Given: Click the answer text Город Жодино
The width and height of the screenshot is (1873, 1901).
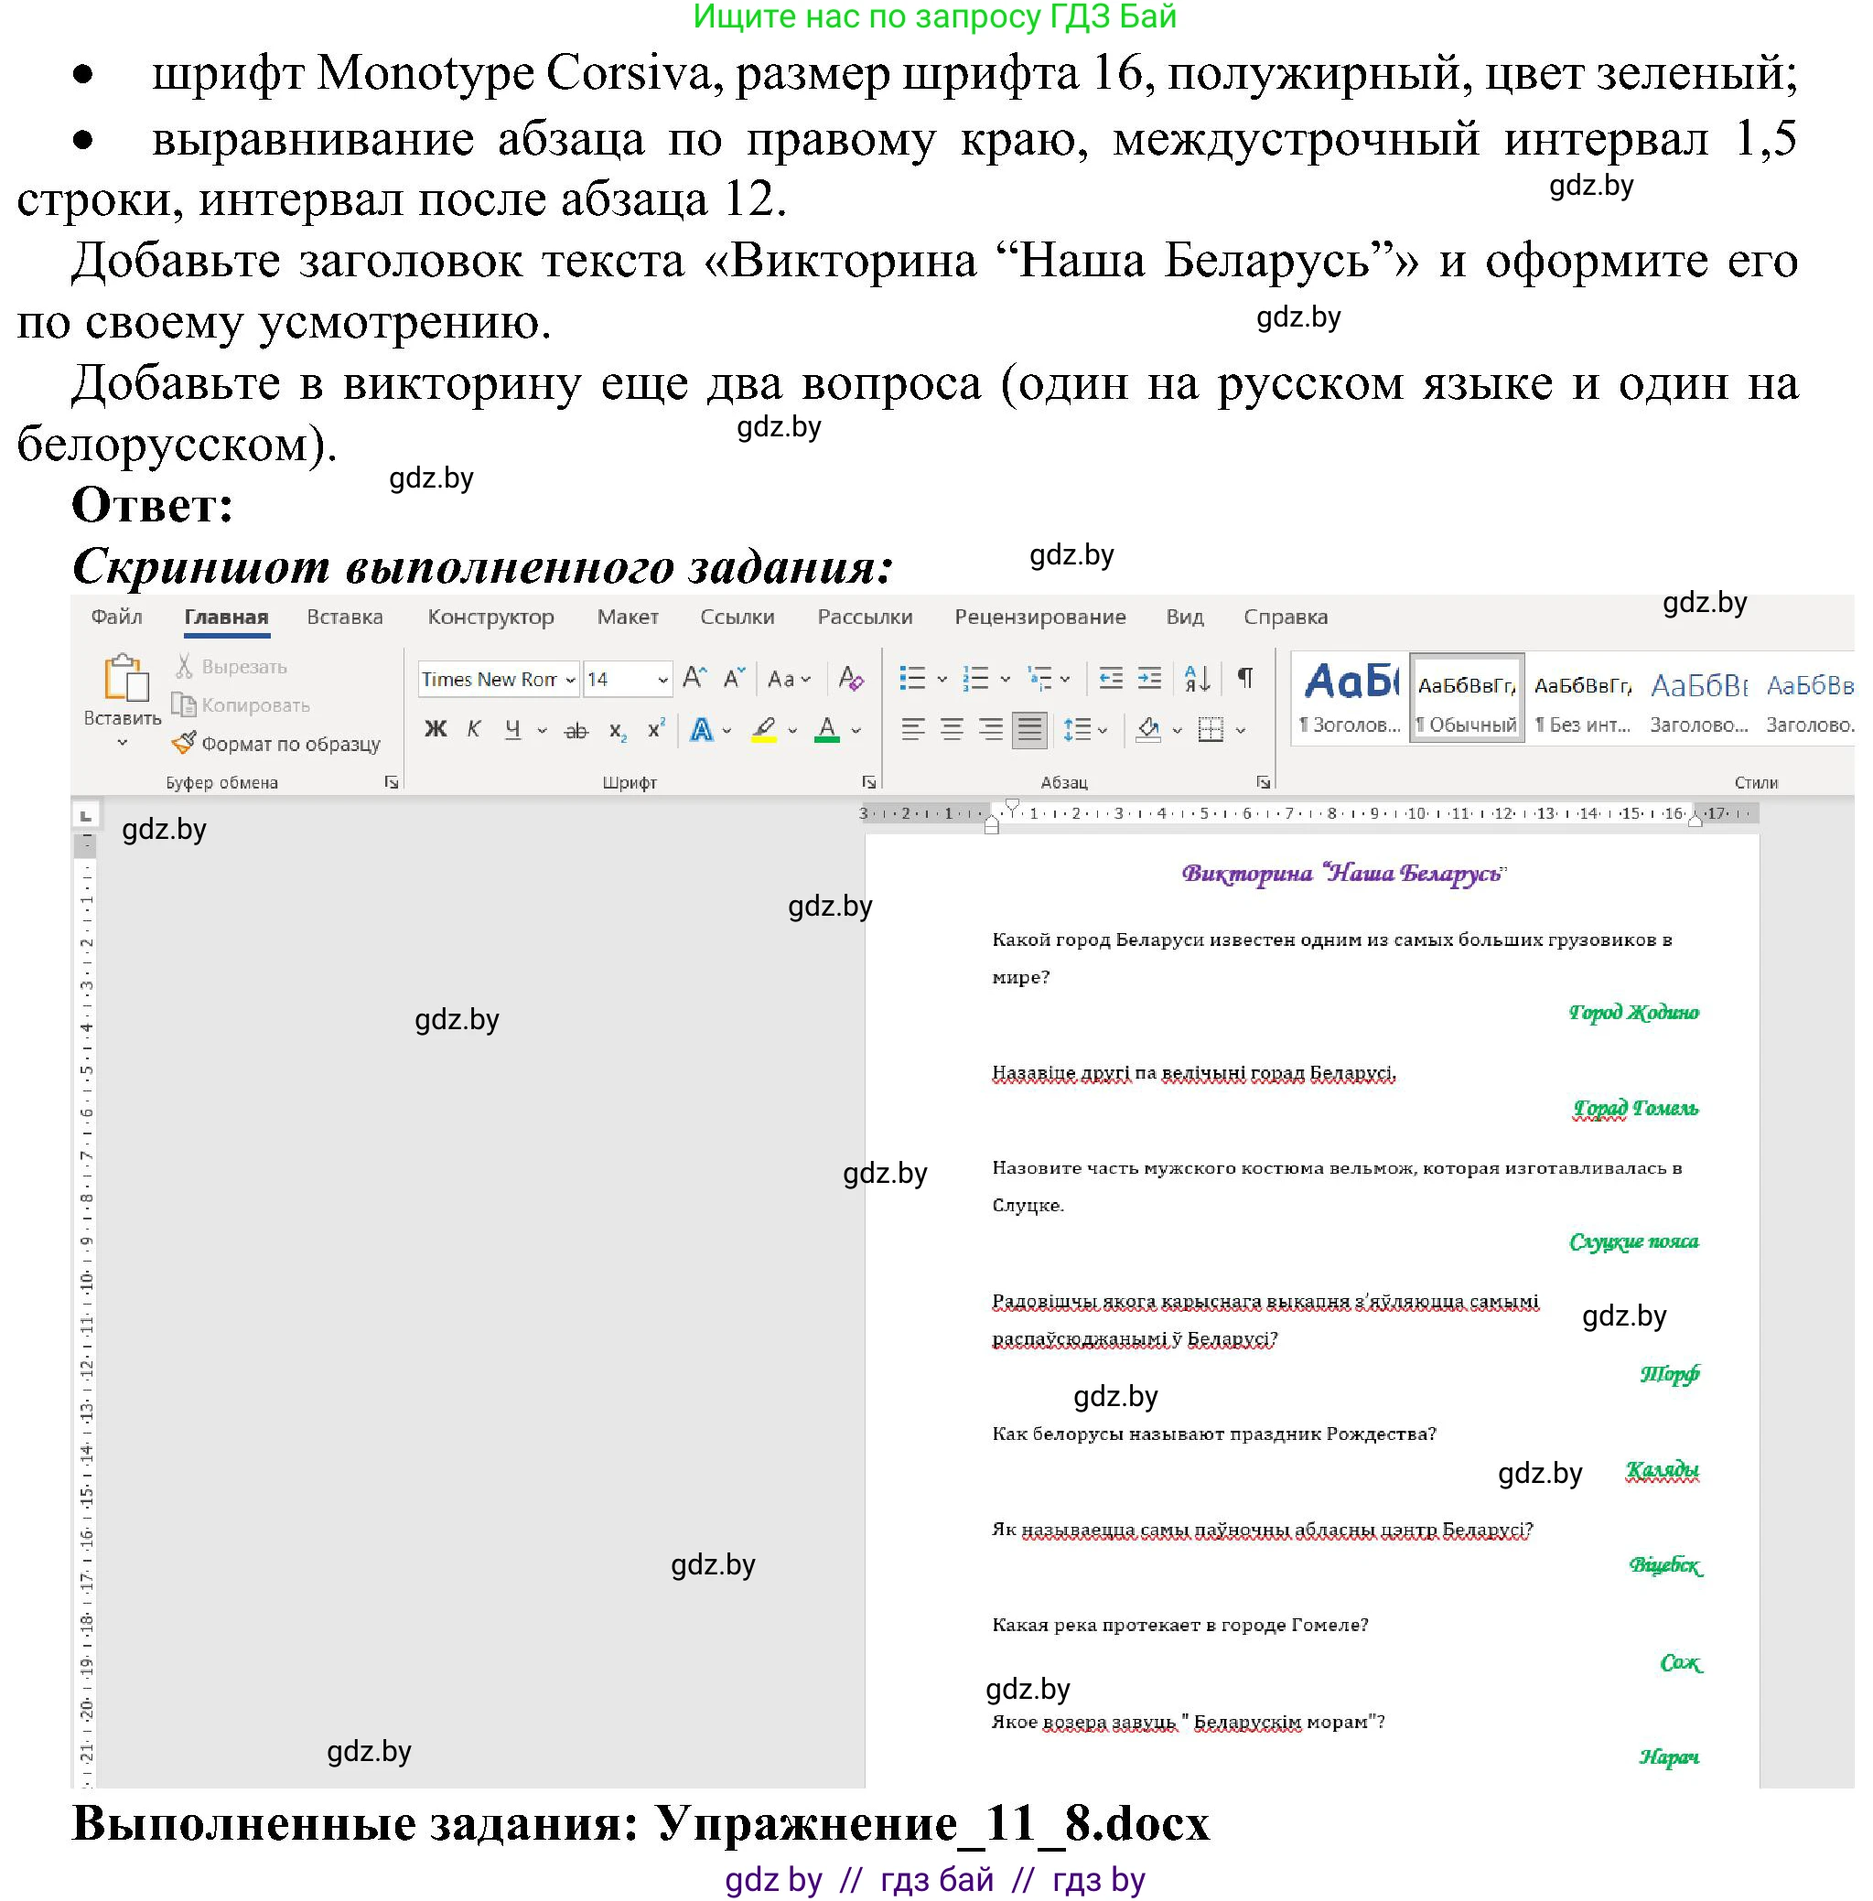Looking at the screenshot, I should pos(1633,1012).
